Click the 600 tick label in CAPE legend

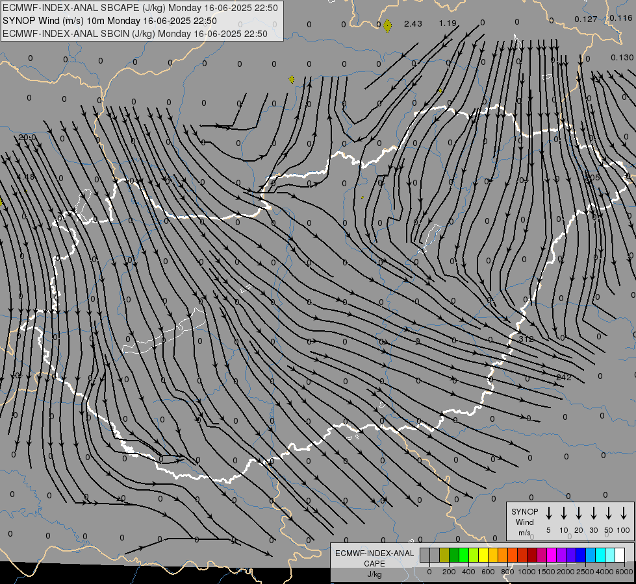(x=488, y=572)
